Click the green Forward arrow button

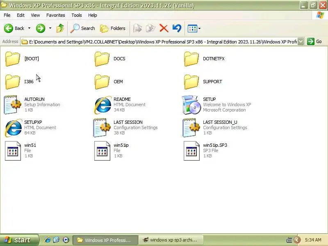tap(40, 28)
